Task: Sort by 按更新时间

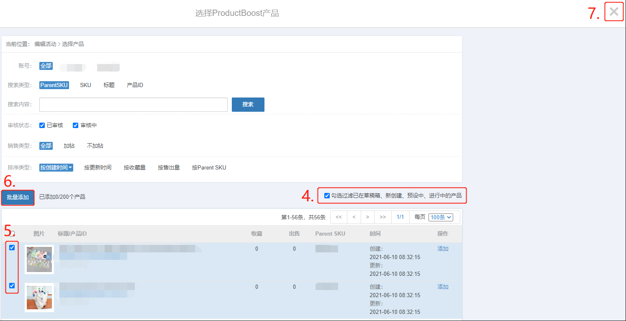Action: 97,167
